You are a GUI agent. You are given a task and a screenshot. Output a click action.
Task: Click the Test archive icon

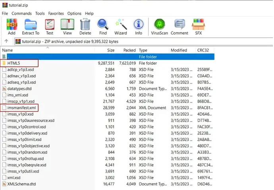(50, 25)
